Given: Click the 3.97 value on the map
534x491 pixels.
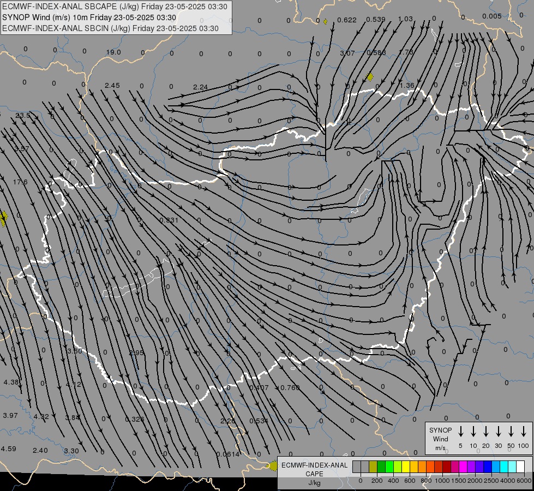Looking at the screenshot, I should point(10,415).
